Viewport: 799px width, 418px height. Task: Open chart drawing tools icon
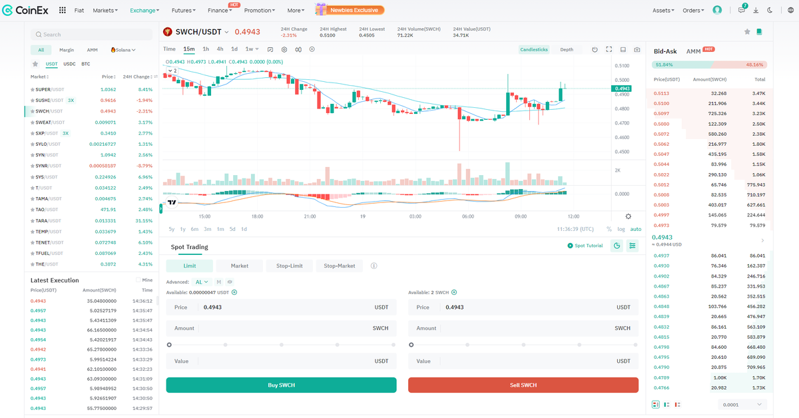pos(270,49)
